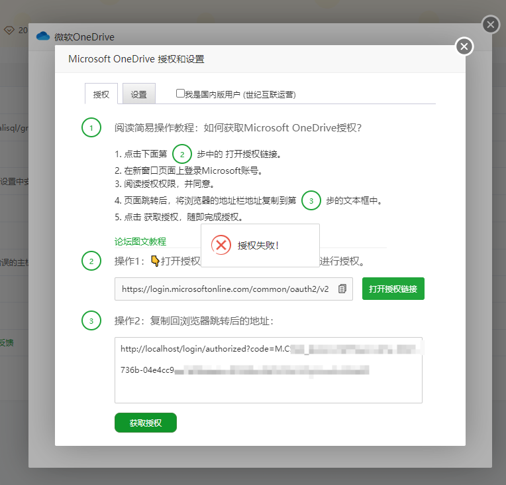The height and width of the screenshot is (485, 506).
Task: Open the 论坛图文教程 link
Action: pyautogui.click(x=140, y=242)
